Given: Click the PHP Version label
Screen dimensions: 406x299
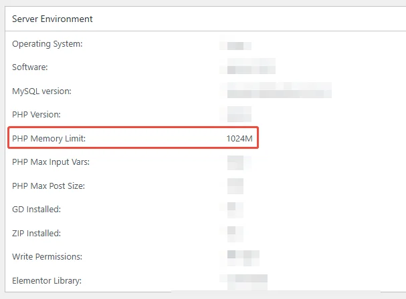Looking at the screenshot, I should [x=36, y=115].
